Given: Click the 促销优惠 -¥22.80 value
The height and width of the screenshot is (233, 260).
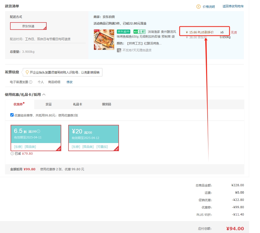Looking at the screenshot, I should point(238,200).
